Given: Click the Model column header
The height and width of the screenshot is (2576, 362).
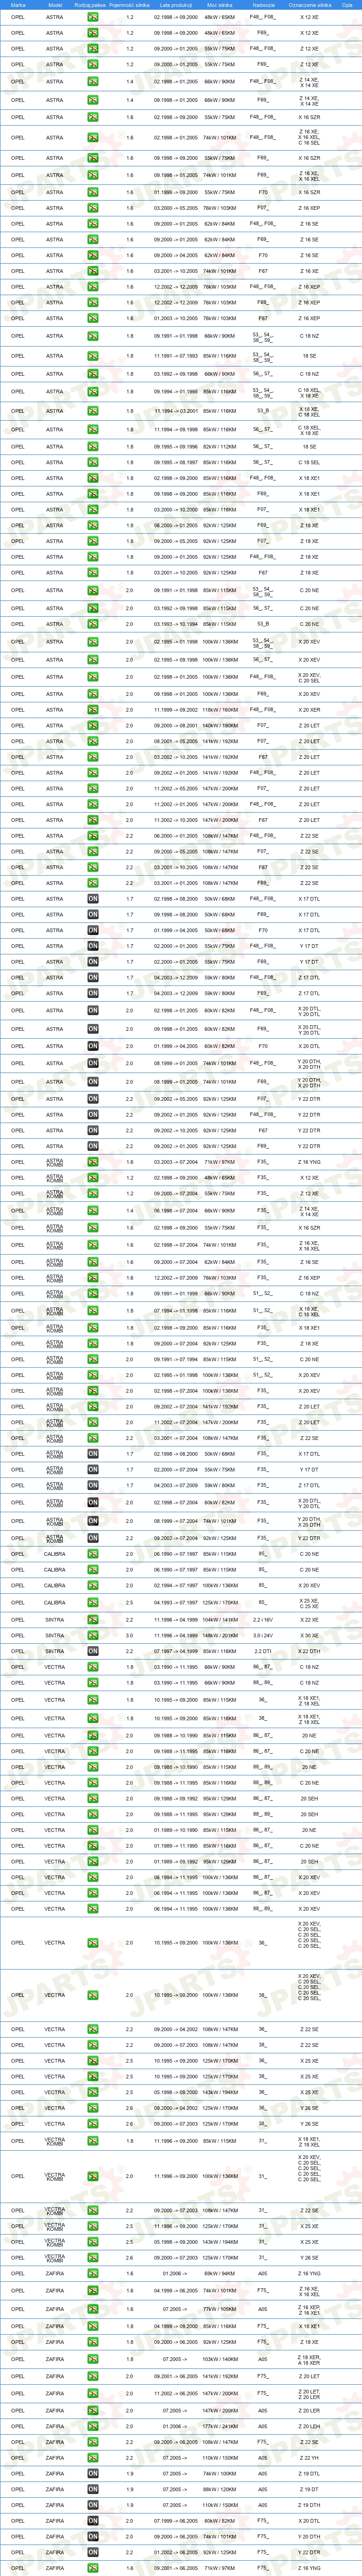Looking at the screenshot, I should tap(55, 5).
